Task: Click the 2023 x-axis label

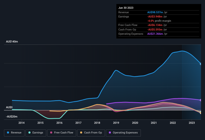Action: [192, 123]
